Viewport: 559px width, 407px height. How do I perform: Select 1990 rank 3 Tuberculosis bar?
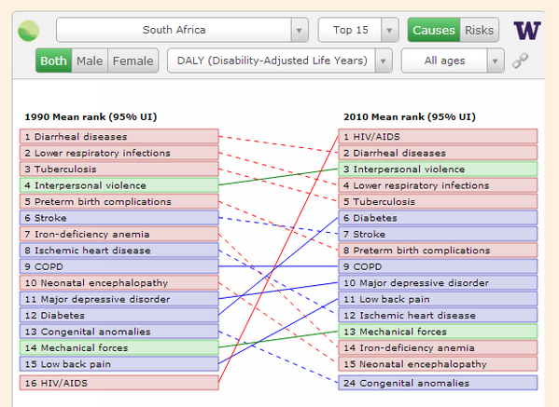click(x=119, y=169)
